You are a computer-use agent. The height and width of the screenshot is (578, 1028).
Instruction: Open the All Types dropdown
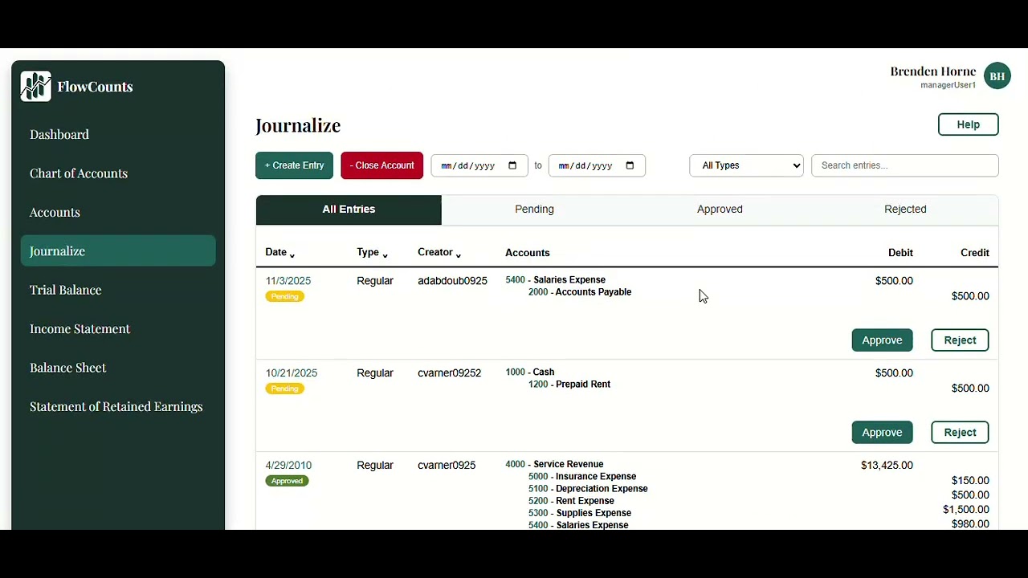point(746,165)
